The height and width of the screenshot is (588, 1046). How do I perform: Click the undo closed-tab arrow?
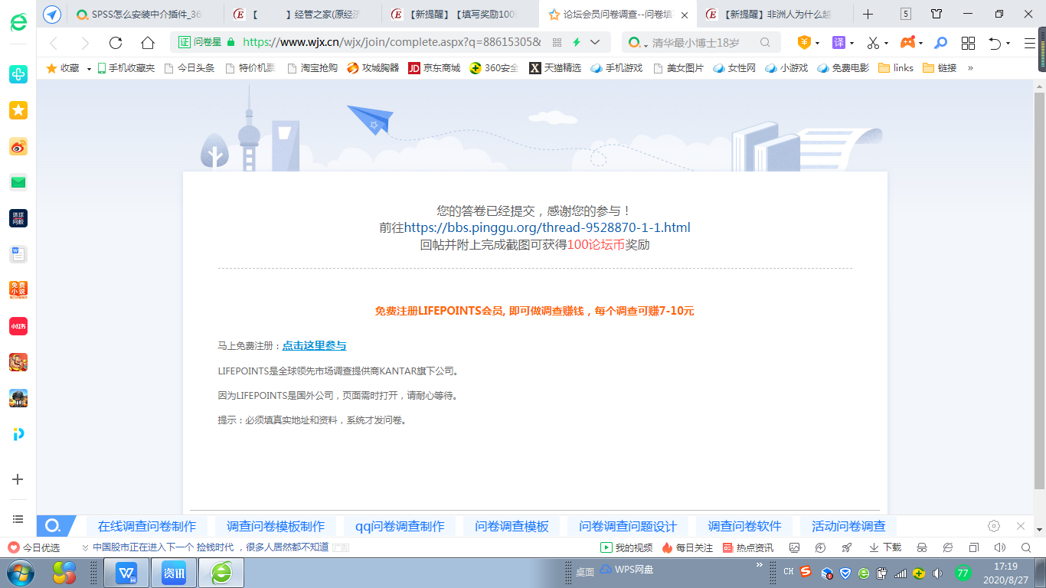(x=995, y=43)
